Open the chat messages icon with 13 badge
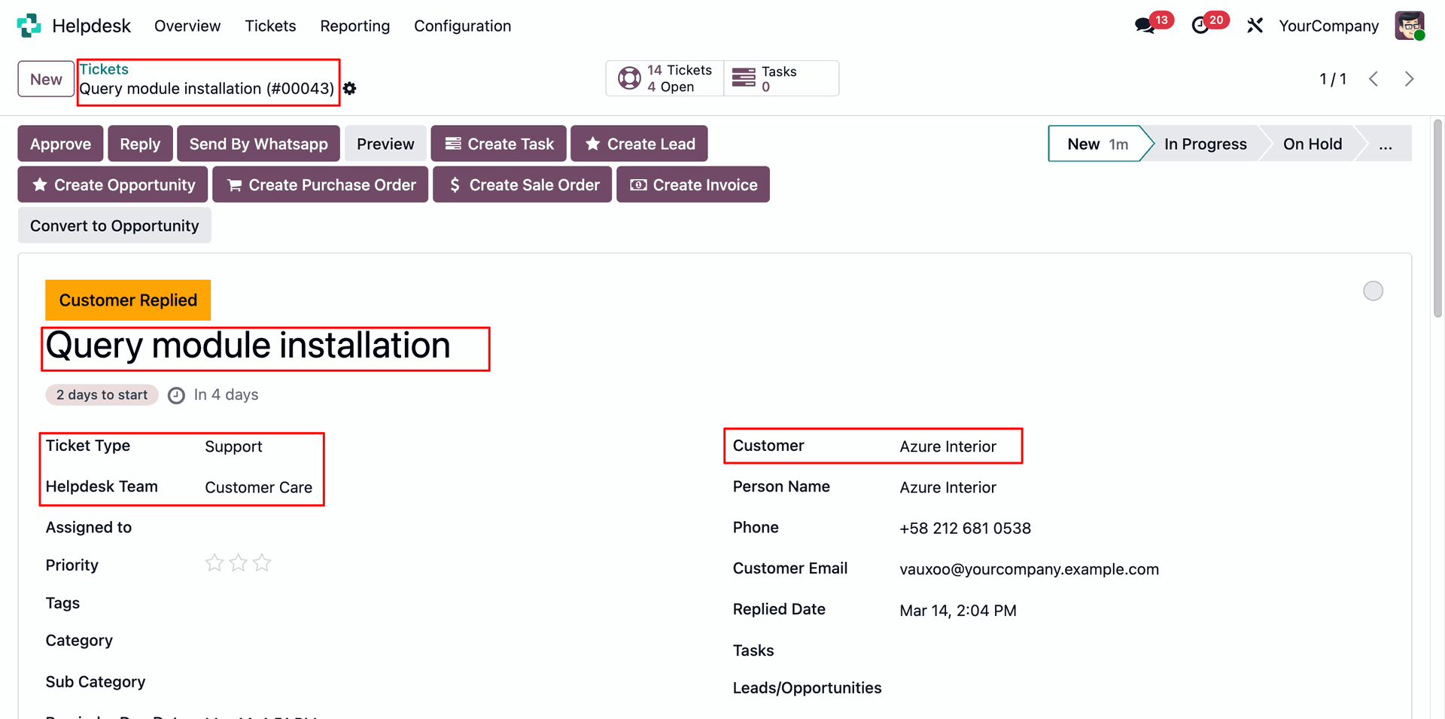 pyautogui.click(x=1145, y=26)
